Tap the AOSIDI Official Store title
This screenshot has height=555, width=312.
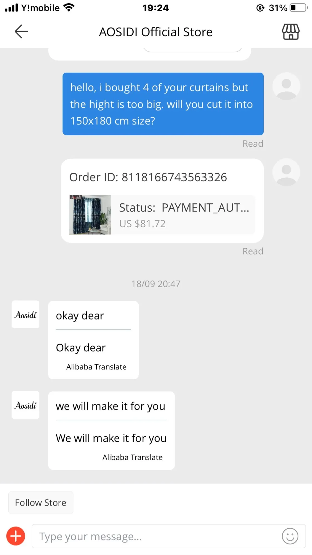[156, 32]
